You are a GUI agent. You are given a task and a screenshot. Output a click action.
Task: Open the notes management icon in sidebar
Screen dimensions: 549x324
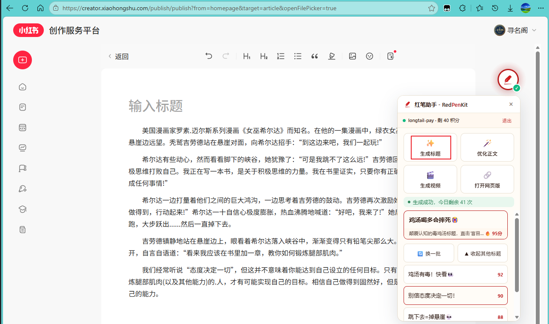pos(23,107)
